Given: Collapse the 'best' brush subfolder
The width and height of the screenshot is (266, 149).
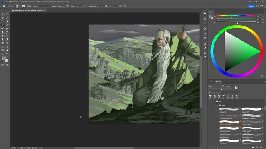Looking at the screenshot, I should [218, 105].
